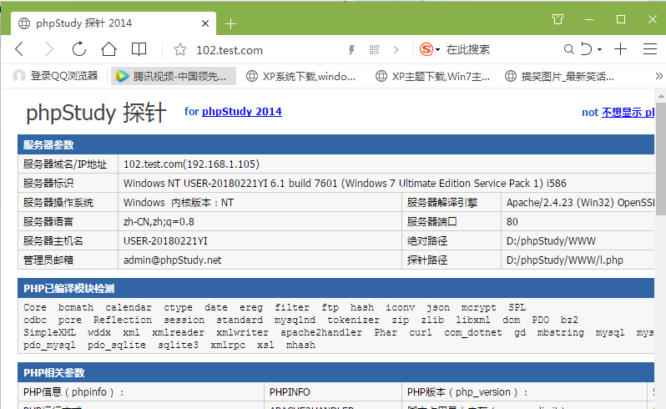666x409 pixels.
Task: Click the apache2handler module name
Action: coord(321,332)
